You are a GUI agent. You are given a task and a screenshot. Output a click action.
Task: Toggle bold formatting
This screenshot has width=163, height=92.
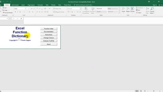15,12
